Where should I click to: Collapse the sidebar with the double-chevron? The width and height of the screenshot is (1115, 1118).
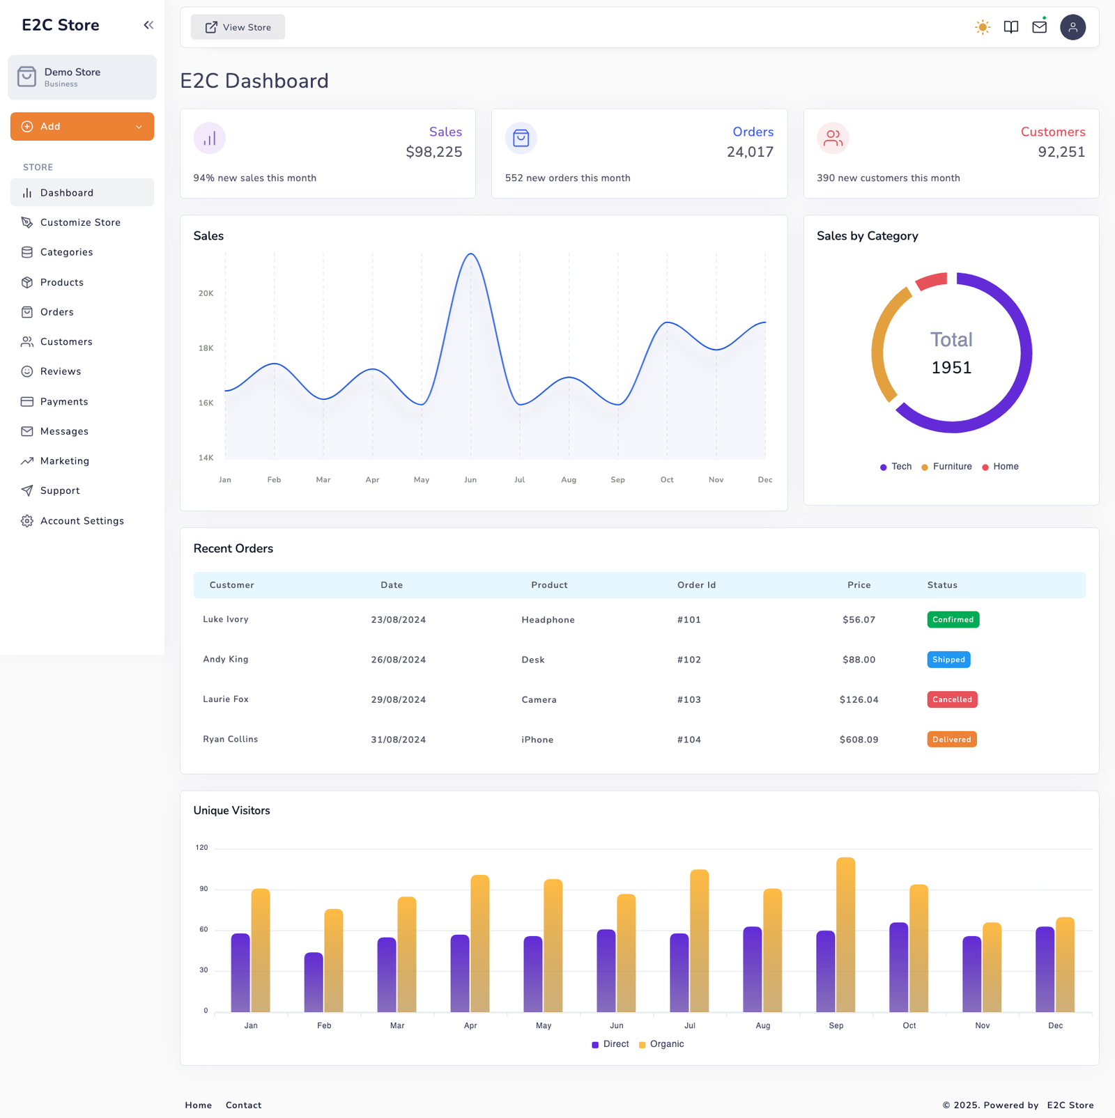148,24
